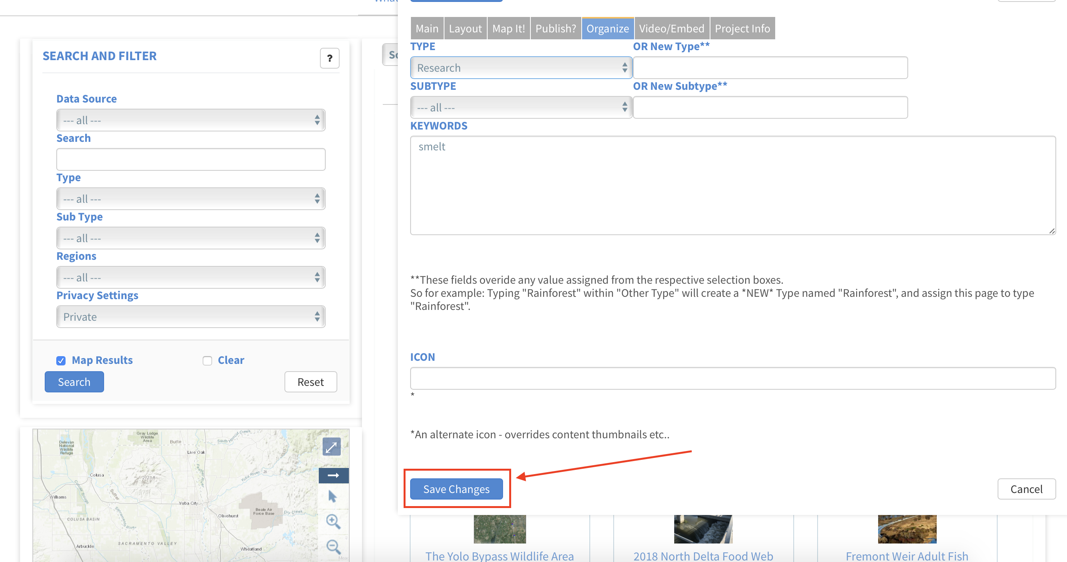Screen dimensions: 1067x562
Task: Click the Fremont Weir Adult Fish thumbnail
Action: point(907,529)
